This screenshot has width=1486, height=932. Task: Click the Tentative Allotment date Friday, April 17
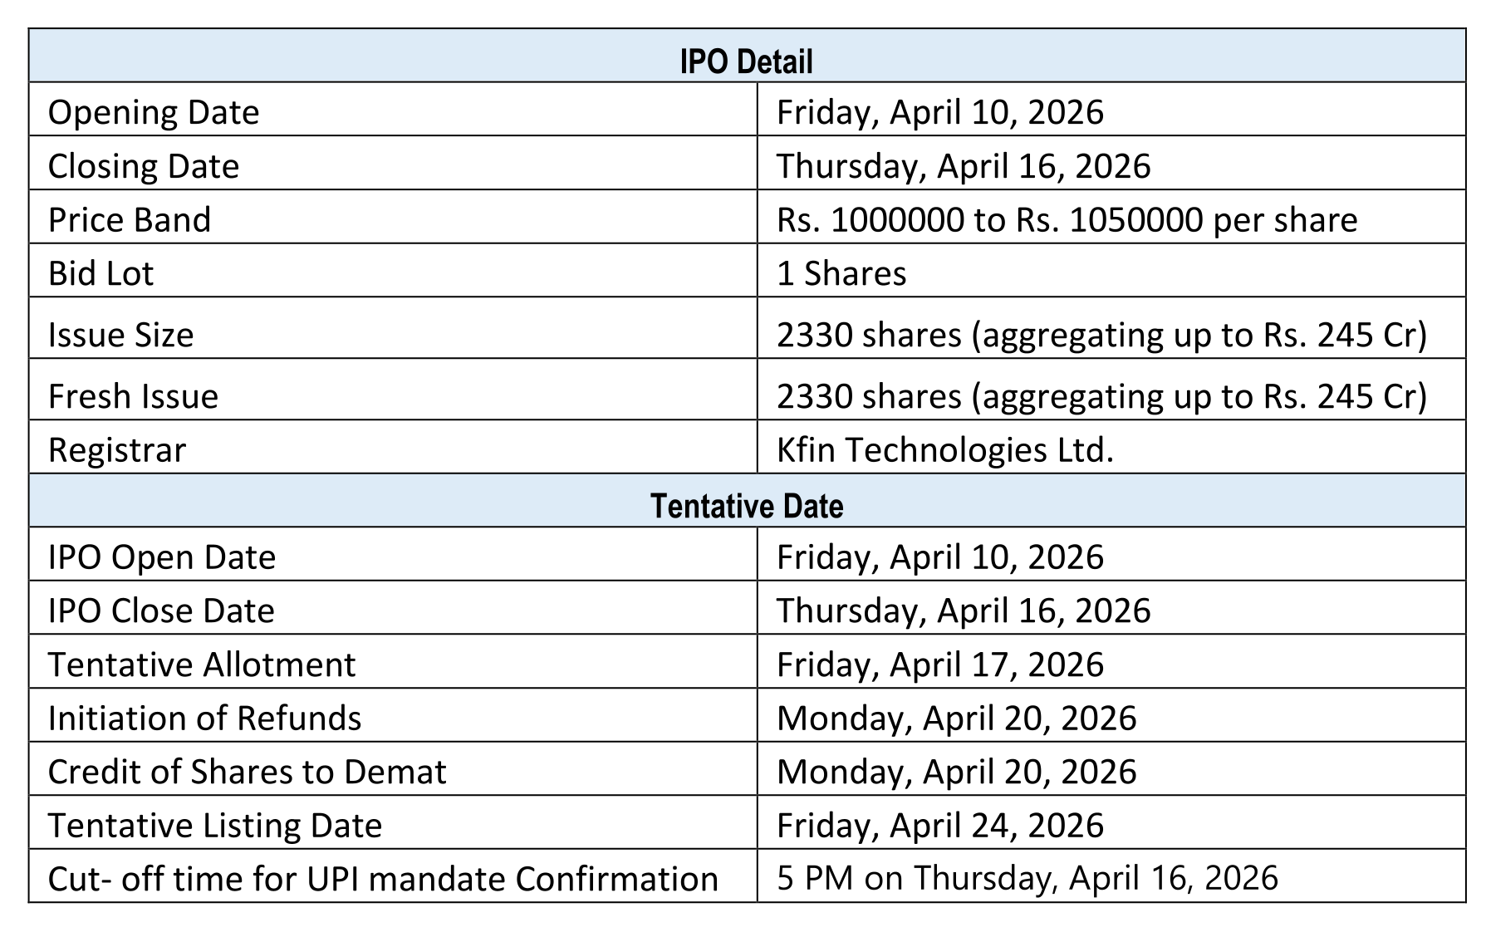coord(939,665)
